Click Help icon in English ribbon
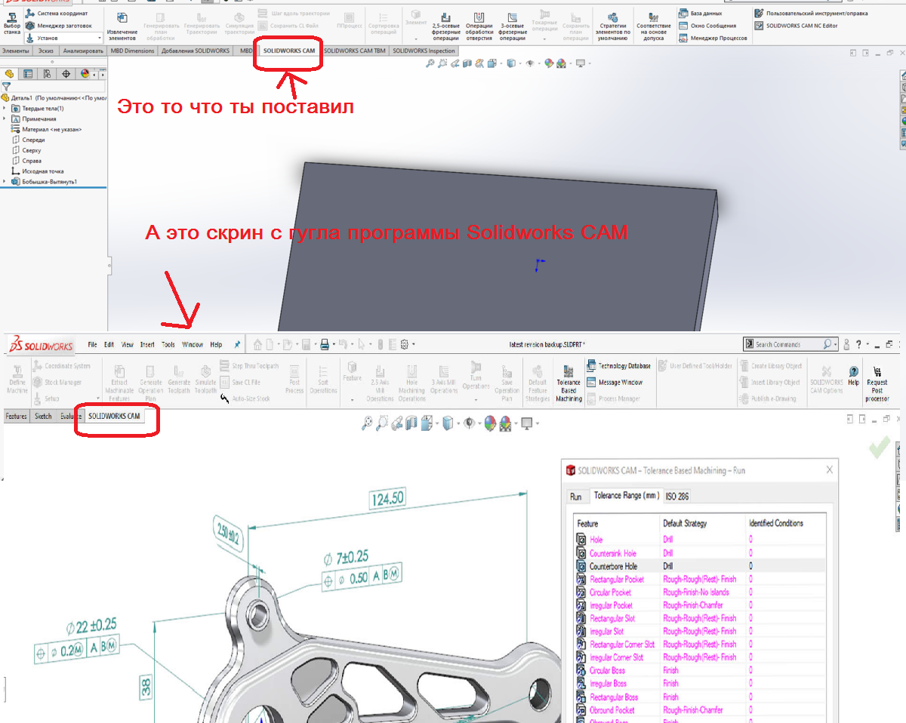906x723 pixels. tap(853, 375)
